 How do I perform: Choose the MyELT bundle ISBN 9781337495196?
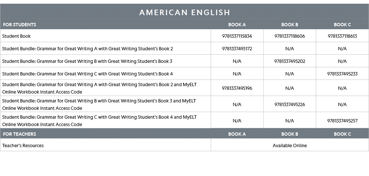point(237,88)
